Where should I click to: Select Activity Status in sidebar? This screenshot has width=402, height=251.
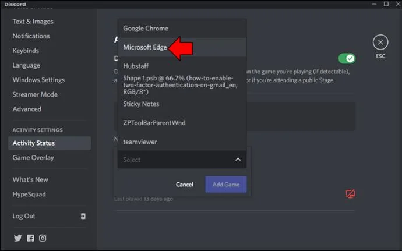[50, 143]
